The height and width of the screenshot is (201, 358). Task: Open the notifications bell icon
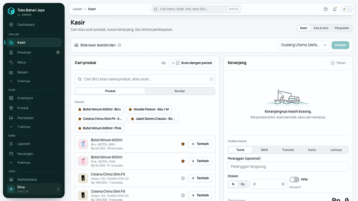(x=335, y=9)
